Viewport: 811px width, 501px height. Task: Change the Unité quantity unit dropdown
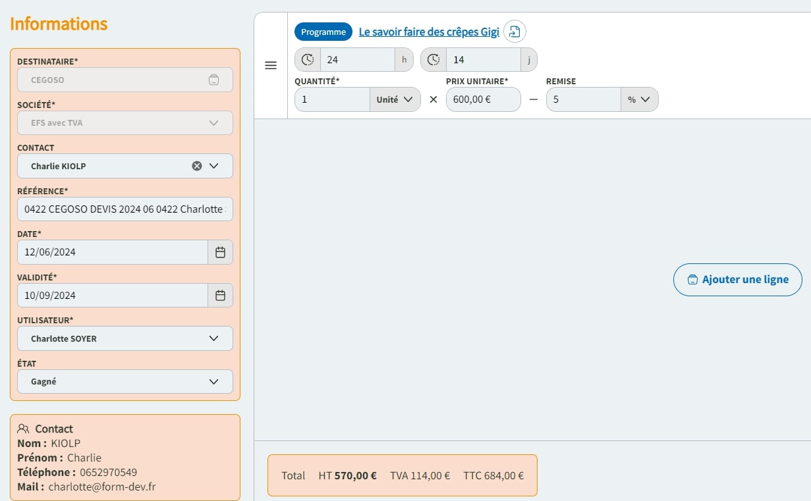point(395,99)
